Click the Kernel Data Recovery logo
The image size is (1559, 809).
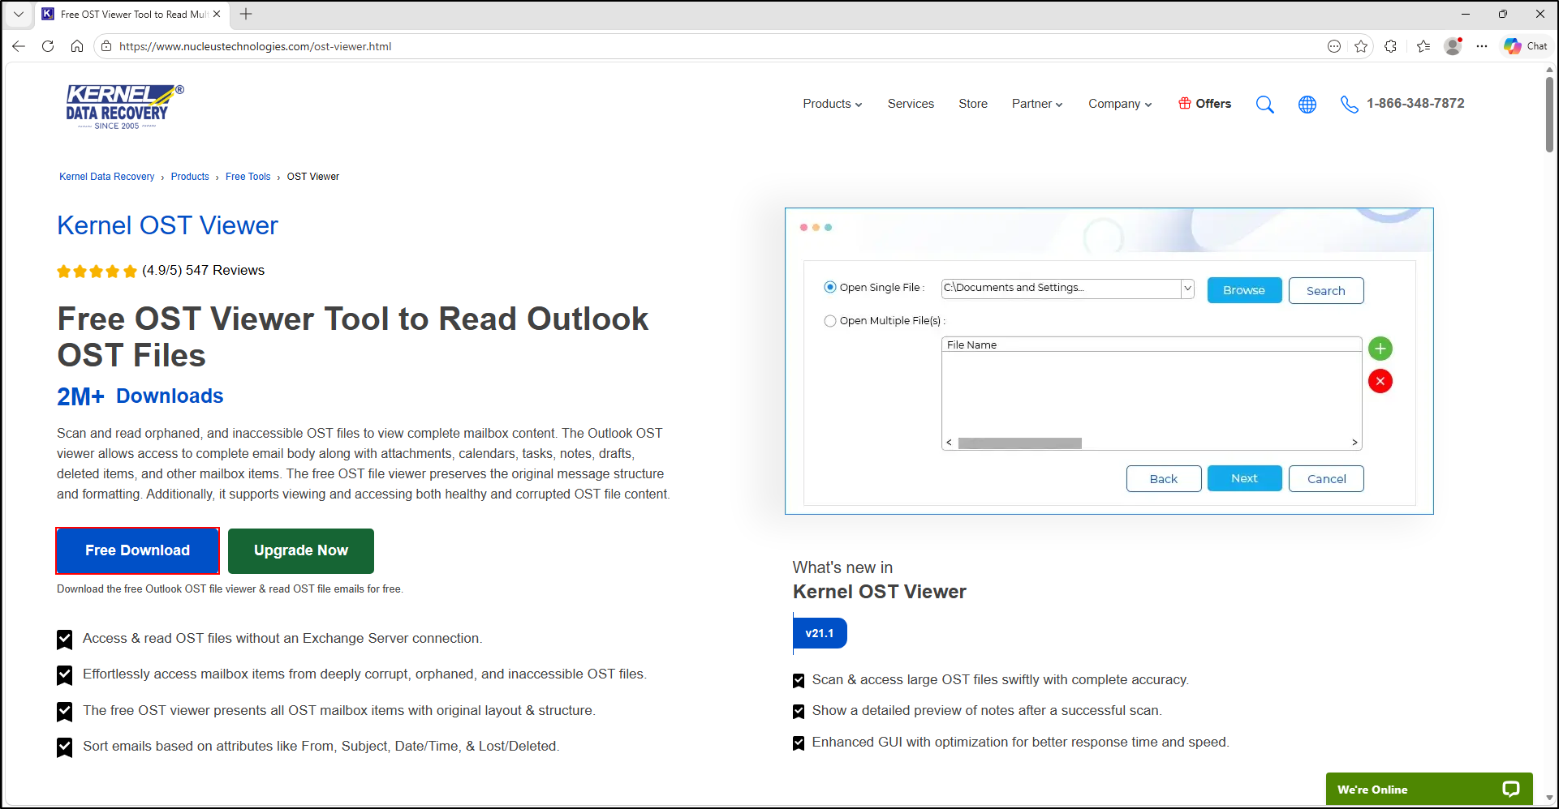click(125, 106)
